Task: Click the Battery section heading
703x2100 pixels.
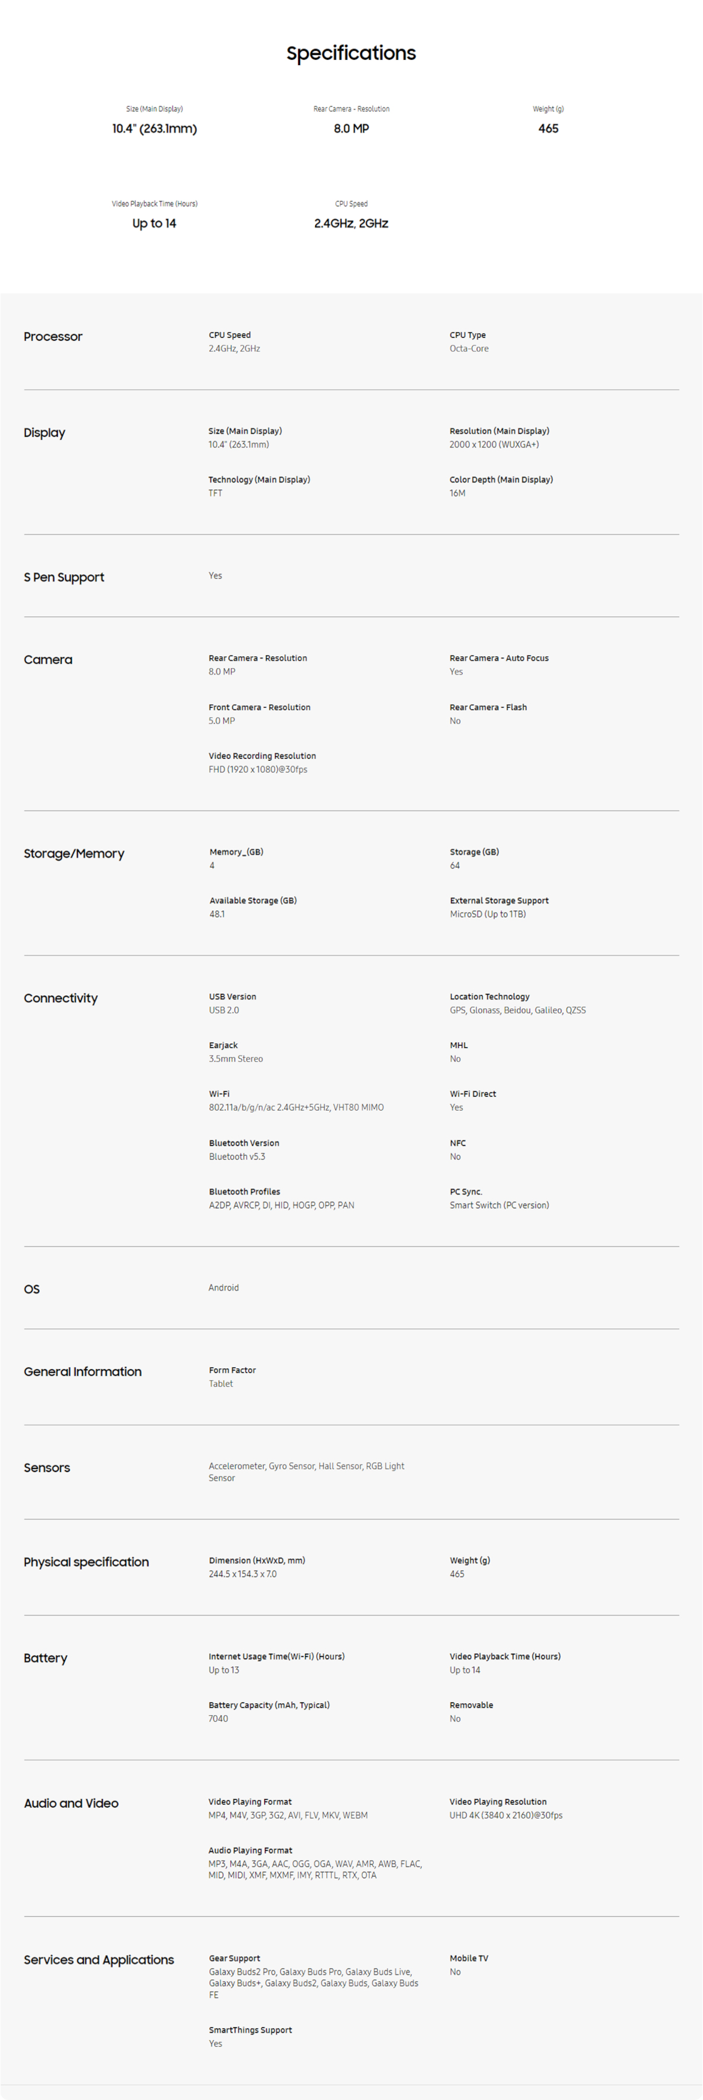Action: click(46, 1658)
